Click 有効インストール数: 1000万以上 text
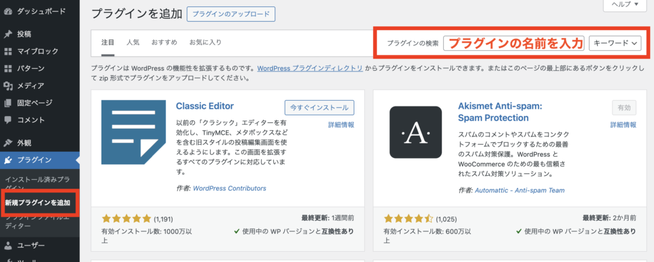The height and width of the screenshot is (262, 654). click(147, 235)
